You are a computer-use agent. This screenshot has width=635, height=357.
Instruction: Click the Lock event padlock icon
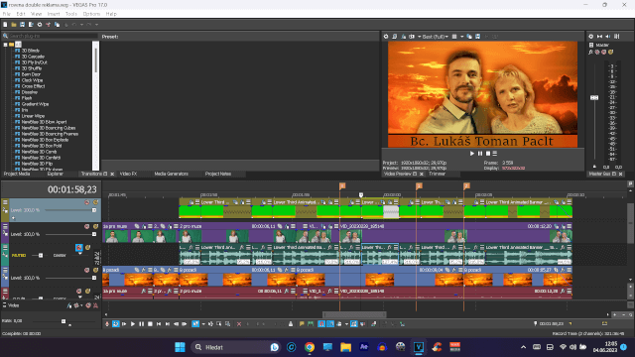click(x=291, y=324)
